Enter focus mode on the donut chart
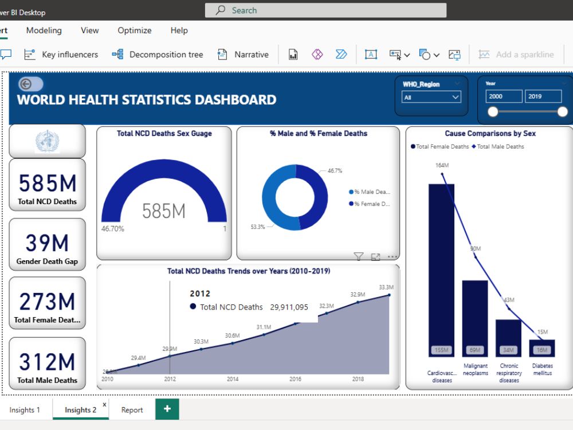Image resolution: width=573 pixels, height=430 pixels. (x=376, y=257)
